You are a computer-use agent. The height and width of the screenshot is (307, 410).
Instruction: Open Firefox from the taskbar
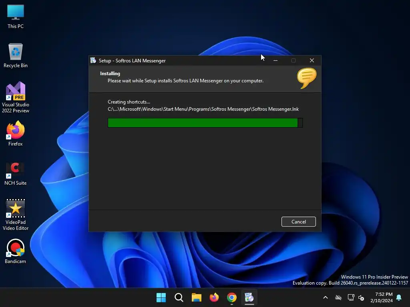click(214, 297)
